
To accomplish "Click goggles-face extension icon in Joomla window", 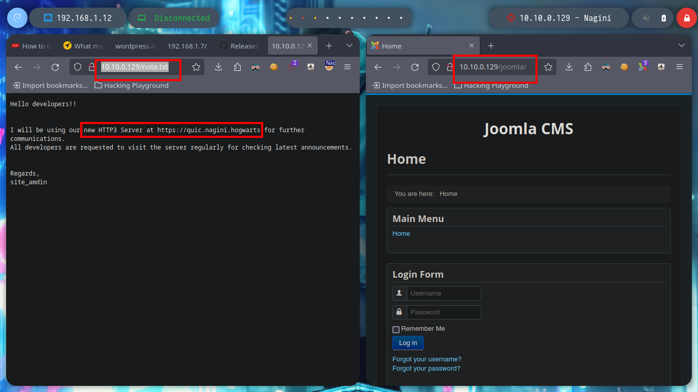I will point(606,67).
